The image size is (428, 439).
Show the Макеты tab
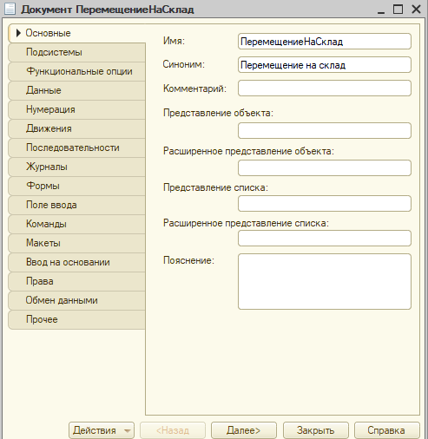(77, 243)
